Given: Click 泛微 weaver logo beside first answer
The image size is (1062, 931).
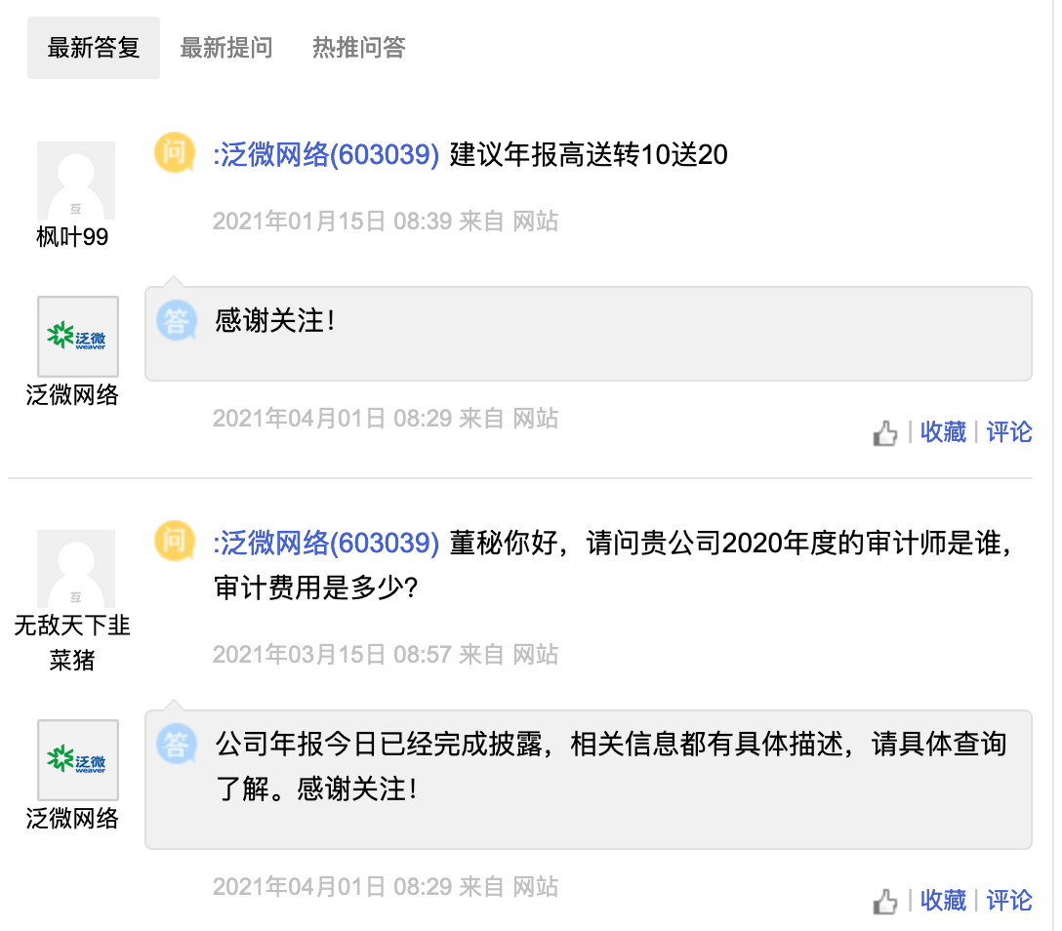Looking at the screenshot, I should tap(78, 337).
